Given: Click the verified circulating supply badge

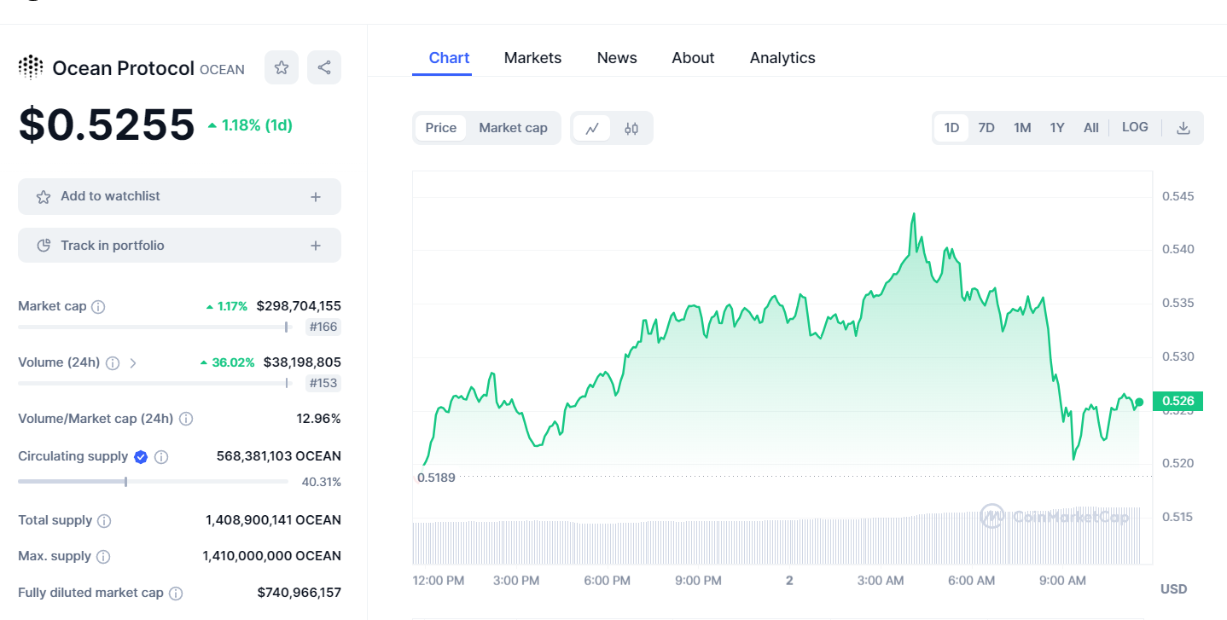Looking at the screenshot, I should [141, 456].
